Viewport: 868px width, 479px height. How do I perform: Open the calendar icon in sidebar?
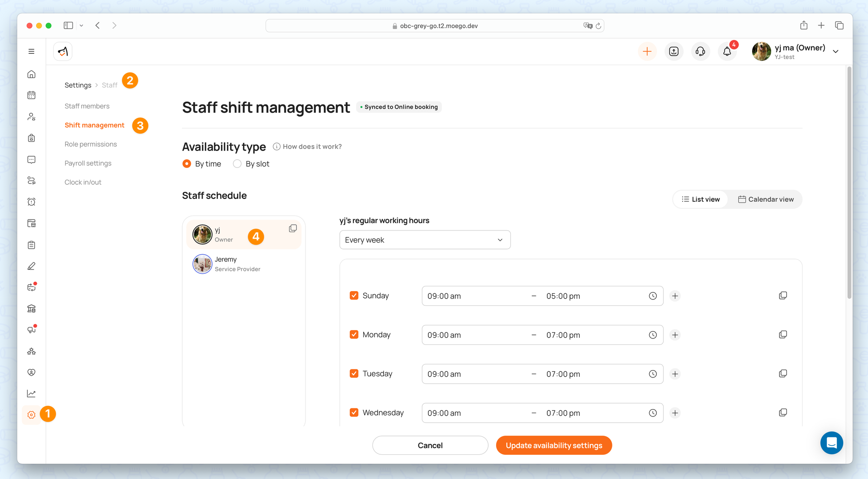(31, 95)
